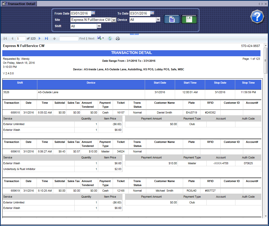Screen dimensions: 269x226
Task: Open help with the question mark icon
Action: click(257, 17)
